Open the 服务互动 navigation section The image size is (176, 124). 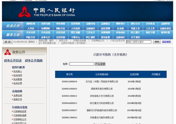[x=13, y=35]
